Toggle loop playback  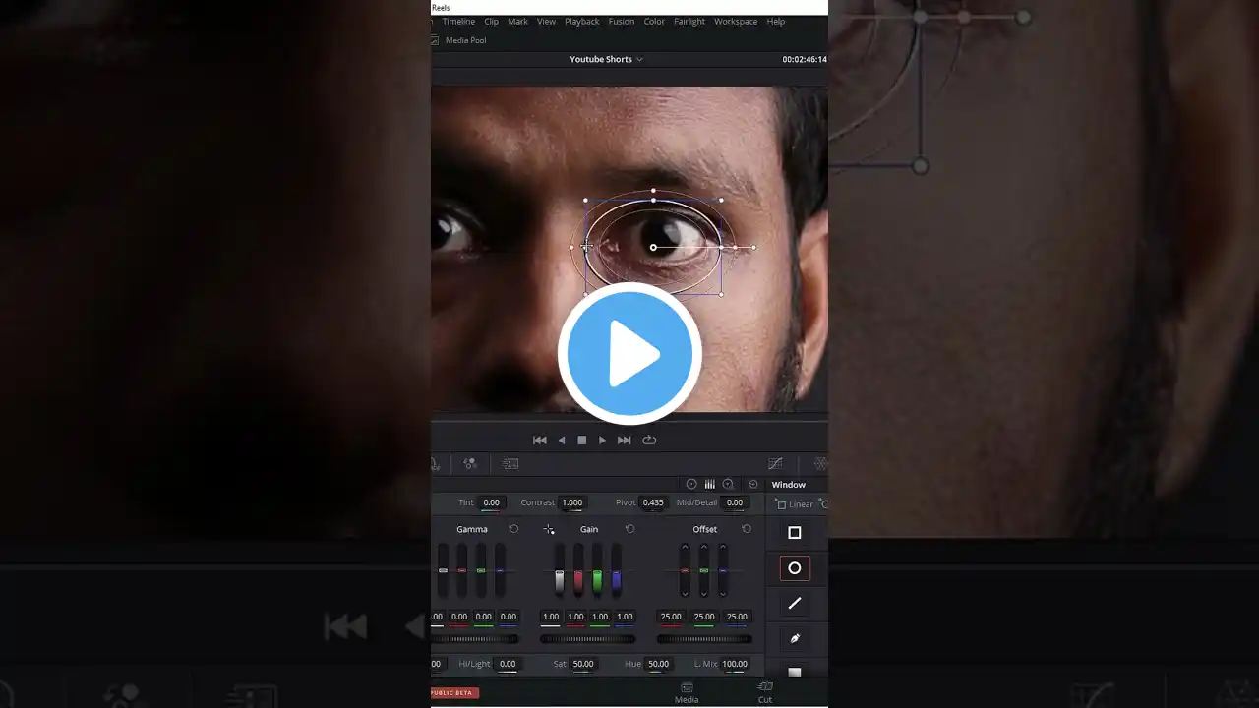click(x=649, y=441)
